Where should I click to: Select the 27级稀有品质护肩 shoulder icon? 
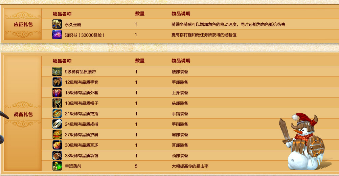click(x=57, y=135)
